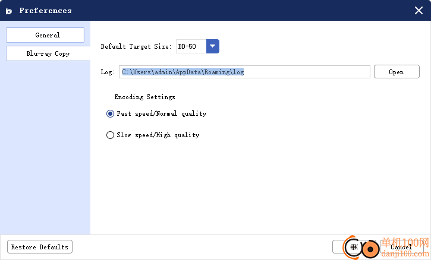Image resolution: width=431 pixels, height=260 pixels.
Task: Switch to the Blu-ray Copy tab
Action: pos(48,53)
